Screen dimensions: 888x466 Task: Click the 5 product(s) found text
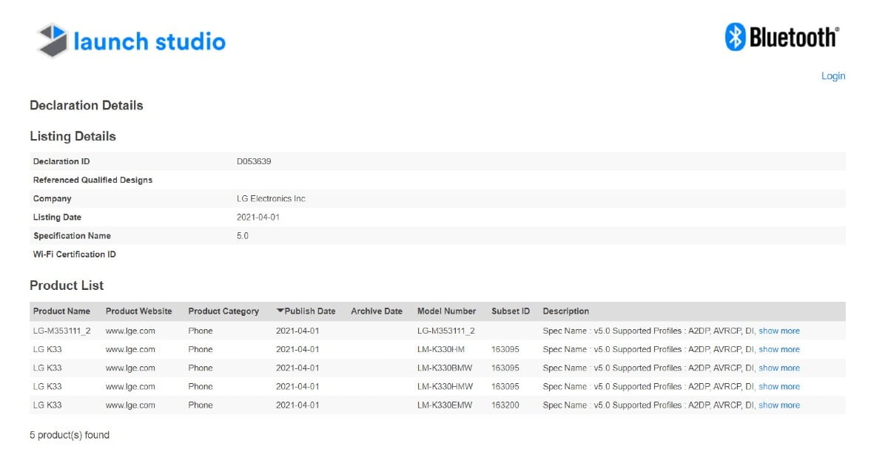(70, 435)
